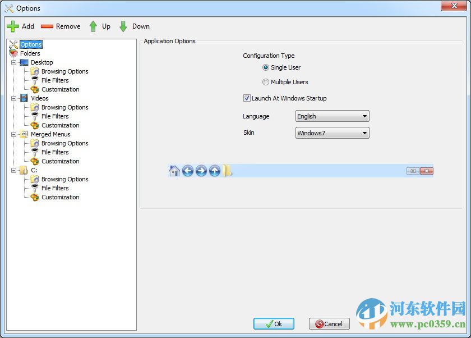Select the Merged Menus tree item label
471x338 pixels.
click(50, 134)
